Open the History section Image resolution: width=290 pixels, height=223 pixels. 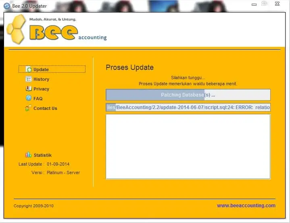[x=41, y=79]
